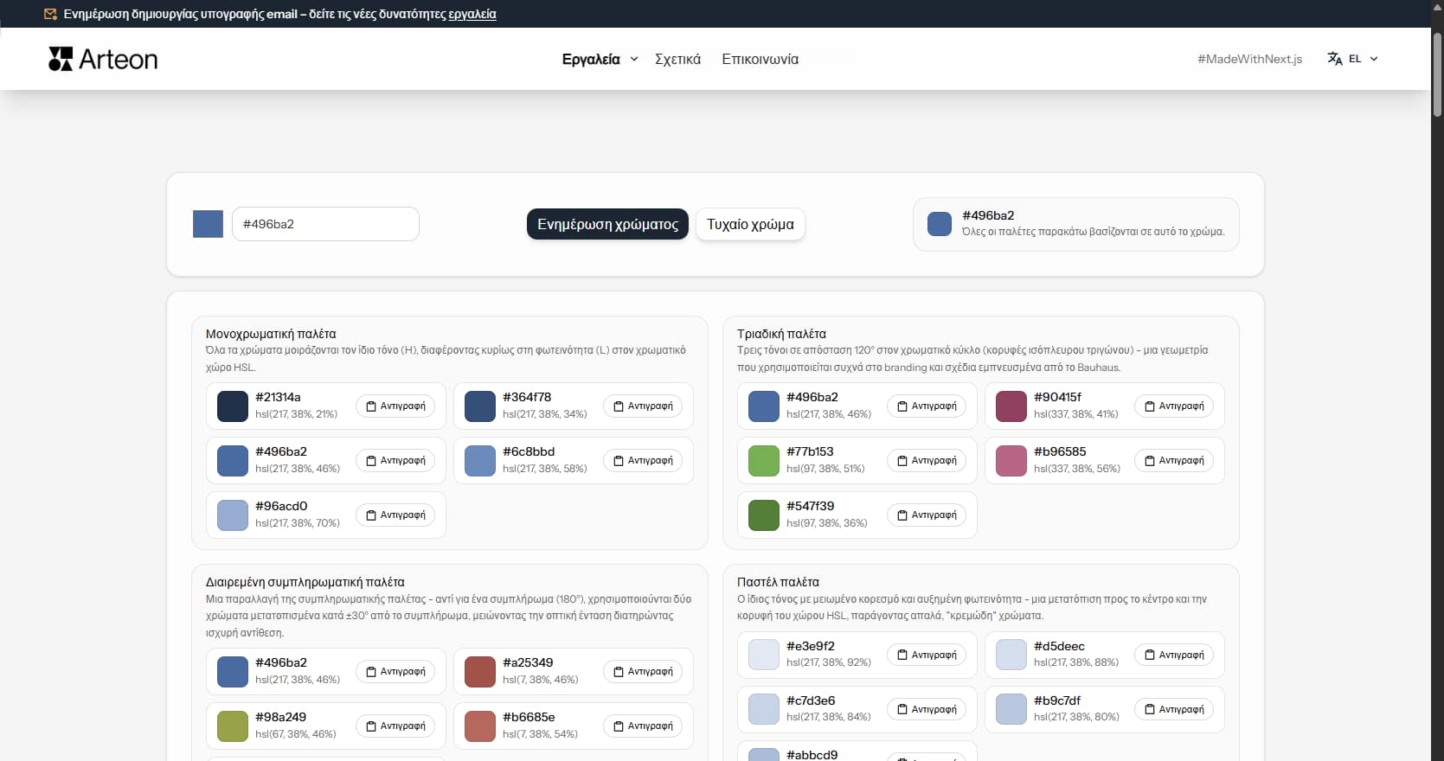Image resolution: width=1444 pixels, height=761 pixels.
Task: Copy the #77b153 green color
Action: (x=927, y=461)
